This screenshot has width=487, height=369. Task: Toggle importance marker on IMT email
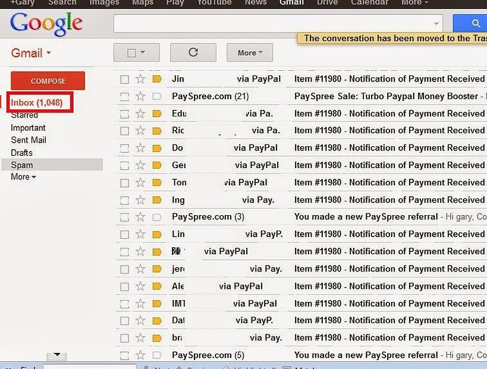157,304
